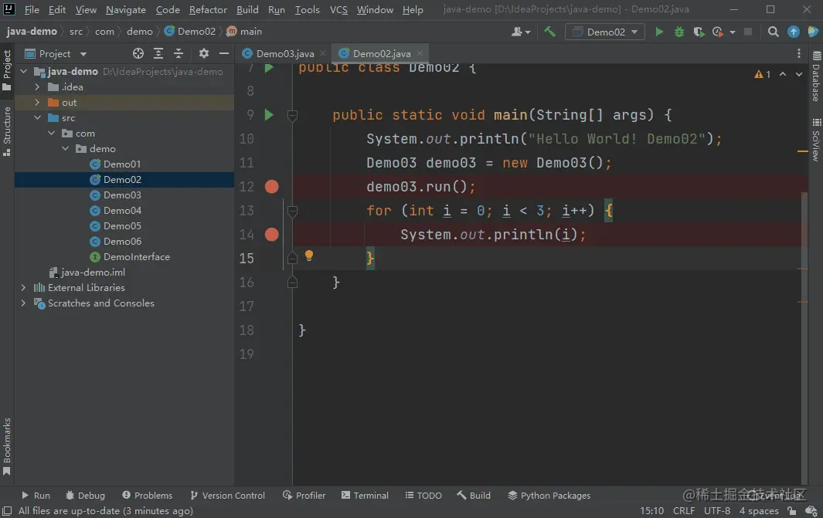The height and width of the screenshot is (518, 823).
Task: Click the locate target icon in Project panel
Action: [138, 53]
